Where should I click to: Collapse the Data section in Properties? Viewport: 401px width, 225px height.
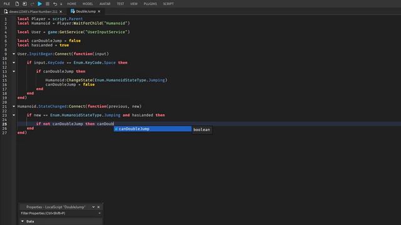[x=23, y=221]
